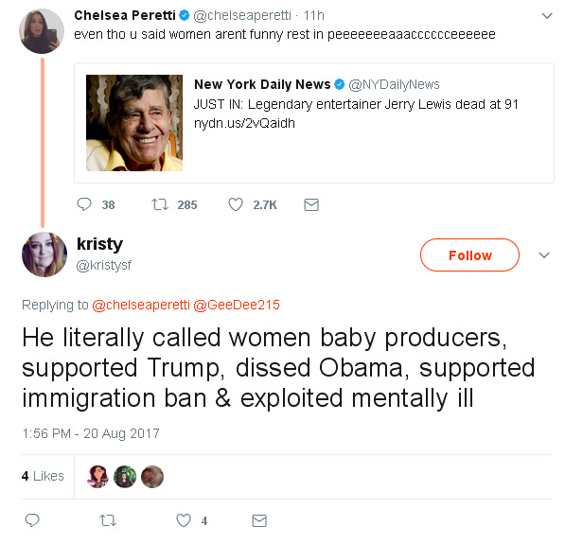Expand options chevron next to the Follow button
The width and height of the screenshot is (565, 544).
(x=544, y=255)
